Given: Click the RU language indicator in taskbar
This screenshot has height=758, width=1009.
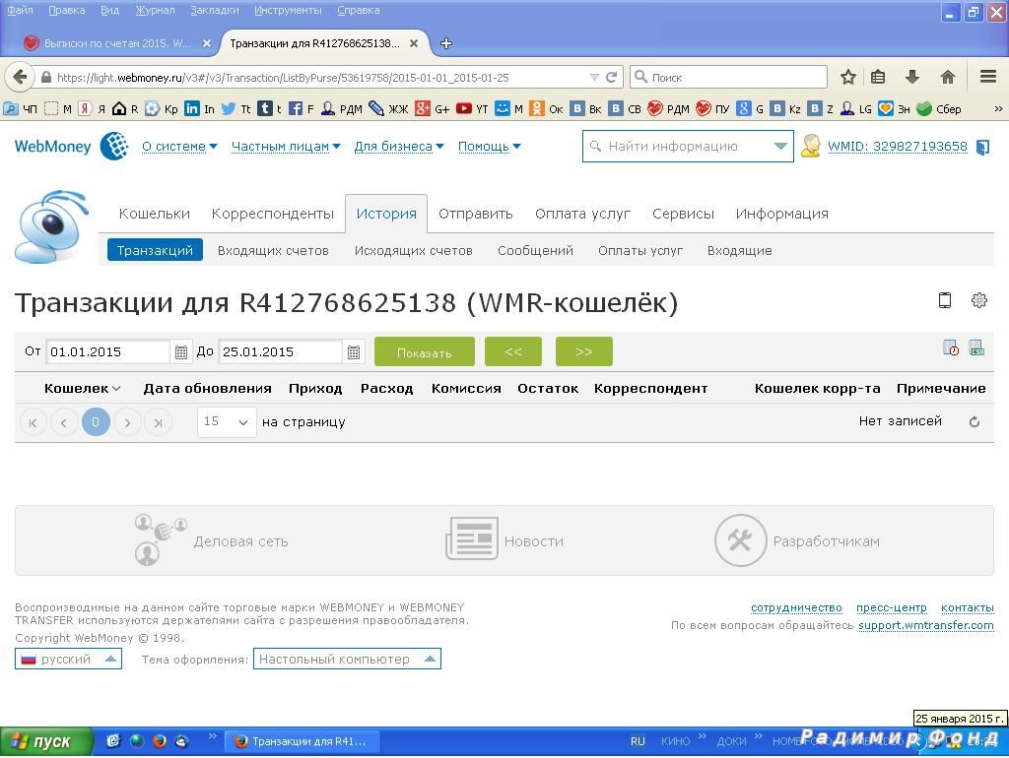Looking at the screenshot, I should coord(638,741).
